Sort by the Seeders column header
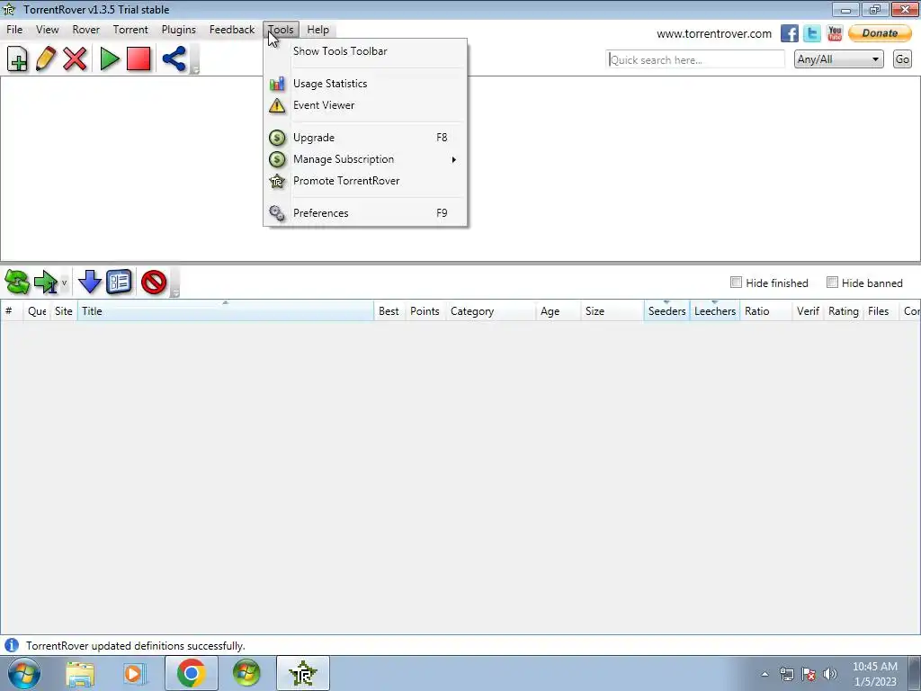The height and width of the screenshot is (691, 921). [666, 310]
